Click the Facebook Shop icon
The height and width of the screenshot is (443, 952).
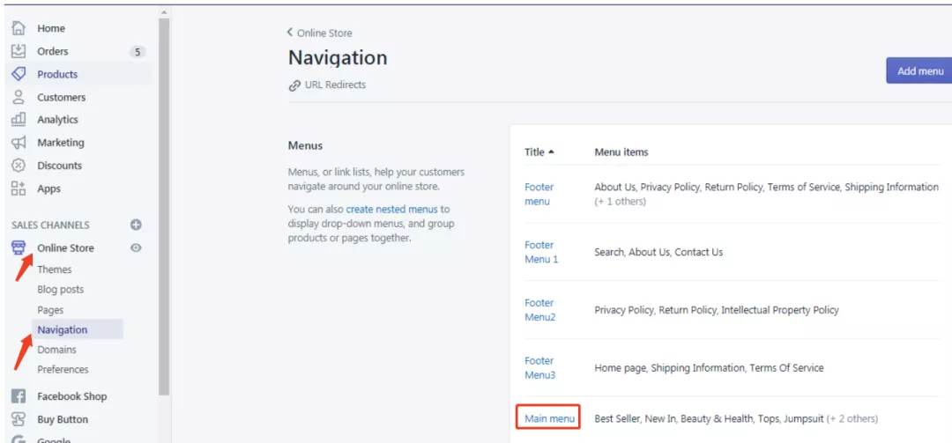[19, 396]
